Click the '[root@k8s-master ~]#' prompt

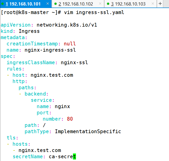click(31, 12)
